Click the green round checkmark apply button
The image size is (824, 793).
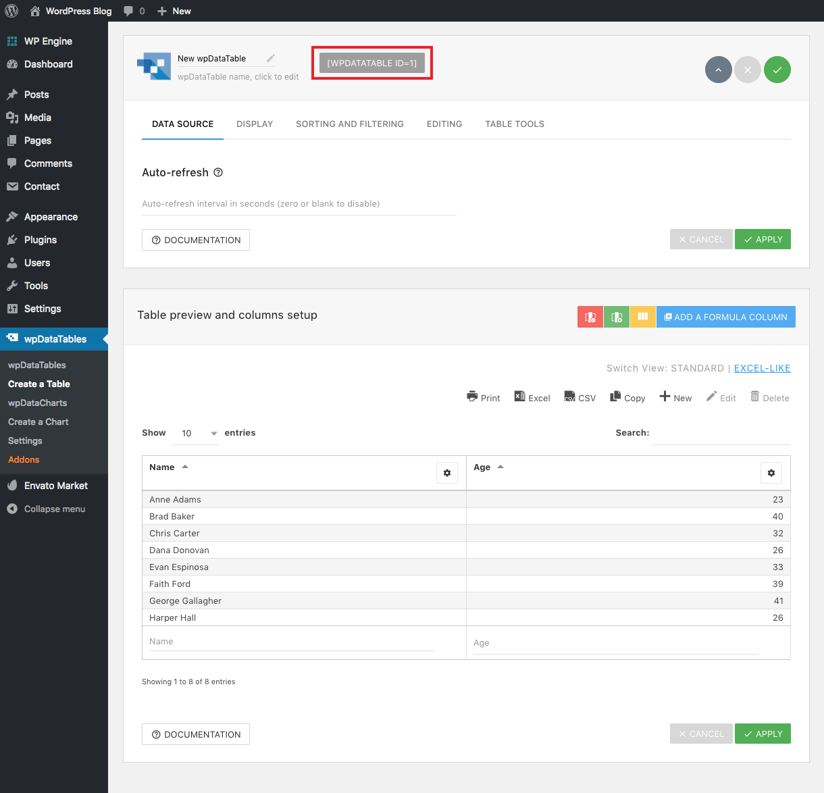[x=777, y=70]
